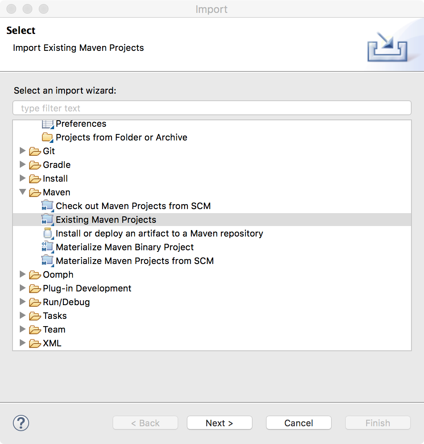This screenshot has width=424, height=444.
Task: Expand the Oomph category
Action: (23, 274)
